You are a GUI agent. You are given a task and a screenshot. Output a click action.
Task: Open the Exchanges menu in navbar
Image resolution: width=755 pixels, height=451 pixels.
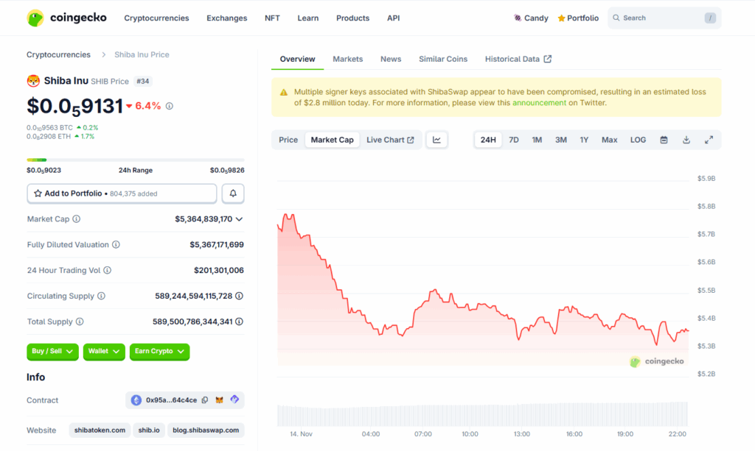click(x=226, y=18)
